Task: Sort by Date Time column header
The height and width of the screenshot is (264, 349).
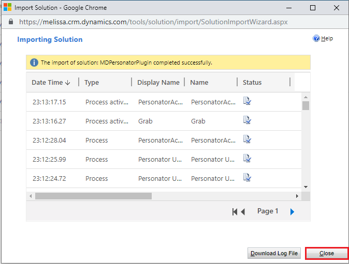Action: (50, 82)
